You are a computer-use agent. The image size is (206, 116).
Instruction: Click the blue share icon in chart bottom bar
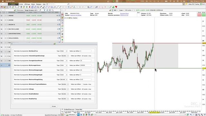79,115
